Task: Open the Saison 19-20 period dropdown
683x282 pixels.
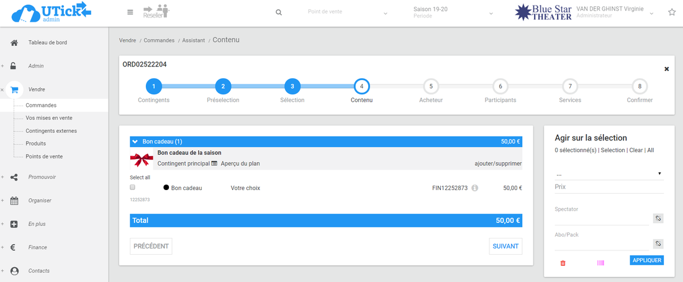Action: 453,12
